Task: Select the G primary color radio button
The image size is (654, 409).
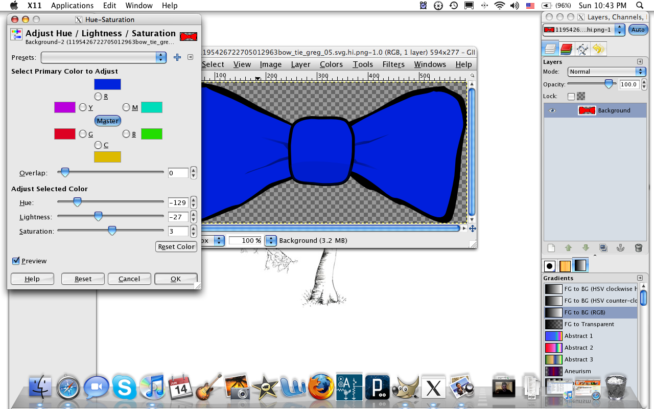Action: point(83,134)
